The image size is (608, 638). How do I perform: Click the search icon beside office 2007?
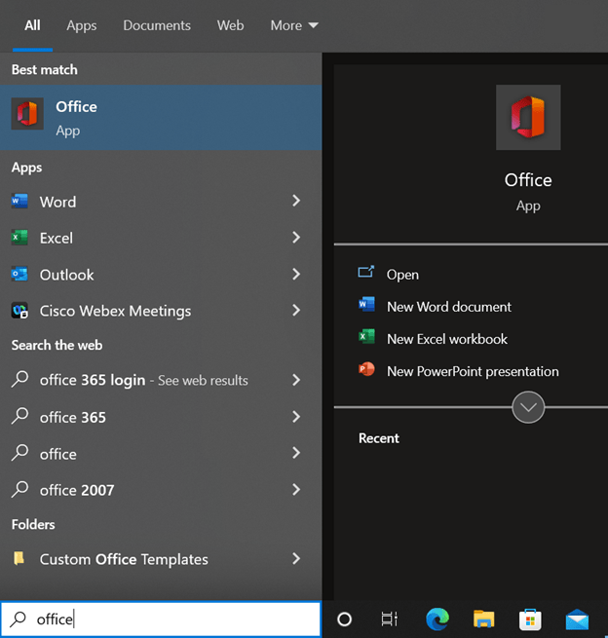click(x=19, y=490)
